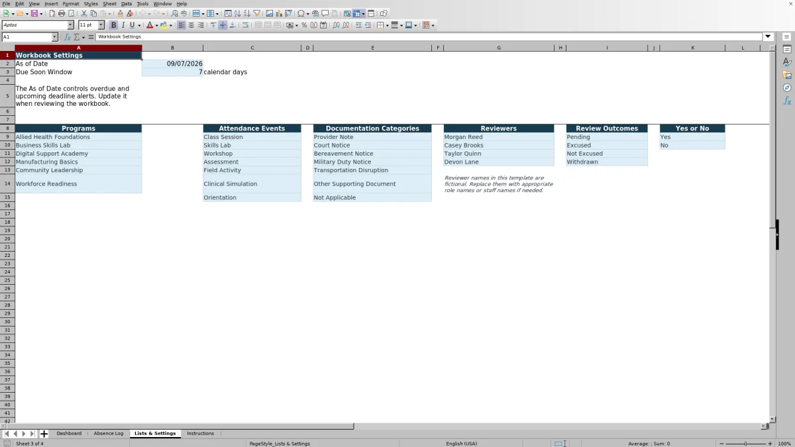The height and width of the screenshot is (447, 795).
Task: Open the Data menu
Action: click(x=126, y=3)
